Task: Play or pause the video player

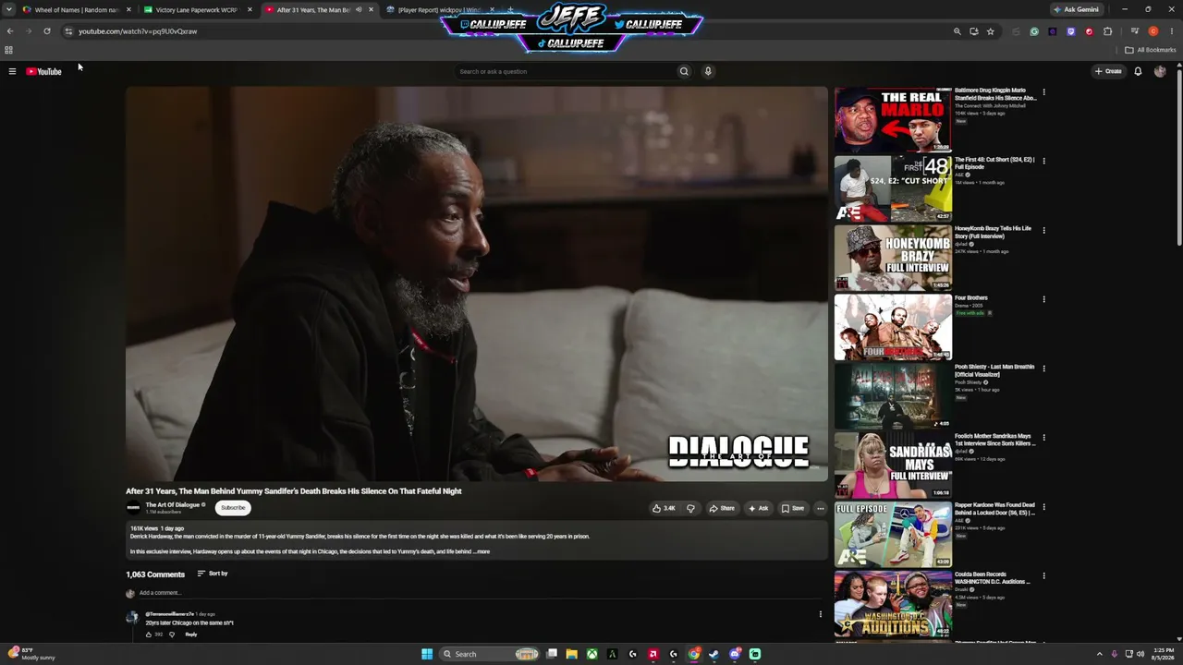Action: click(477, 284)
